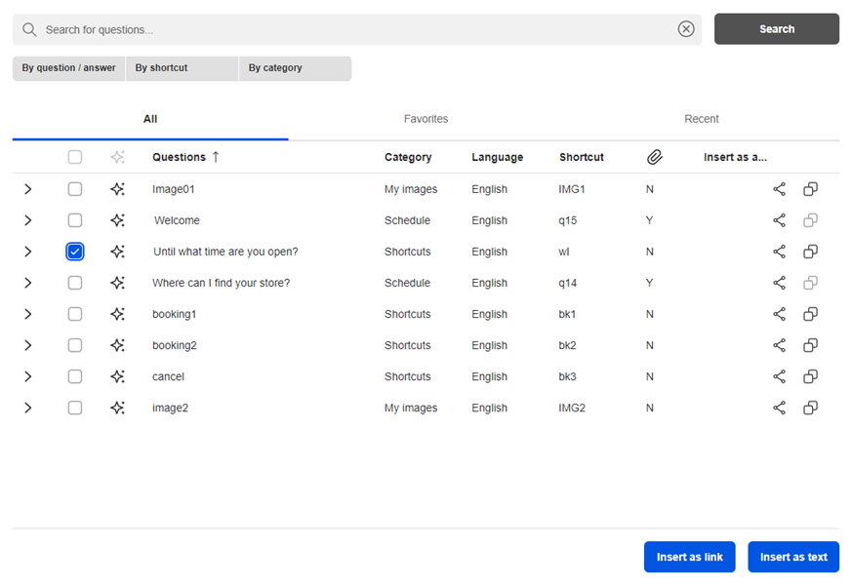Click share icon on cancel row

pyautogui.click(x=779, y=376)
